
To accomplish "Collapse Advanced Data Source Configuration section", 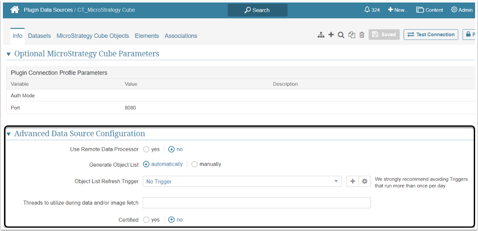I will click(x=9, y=134).
